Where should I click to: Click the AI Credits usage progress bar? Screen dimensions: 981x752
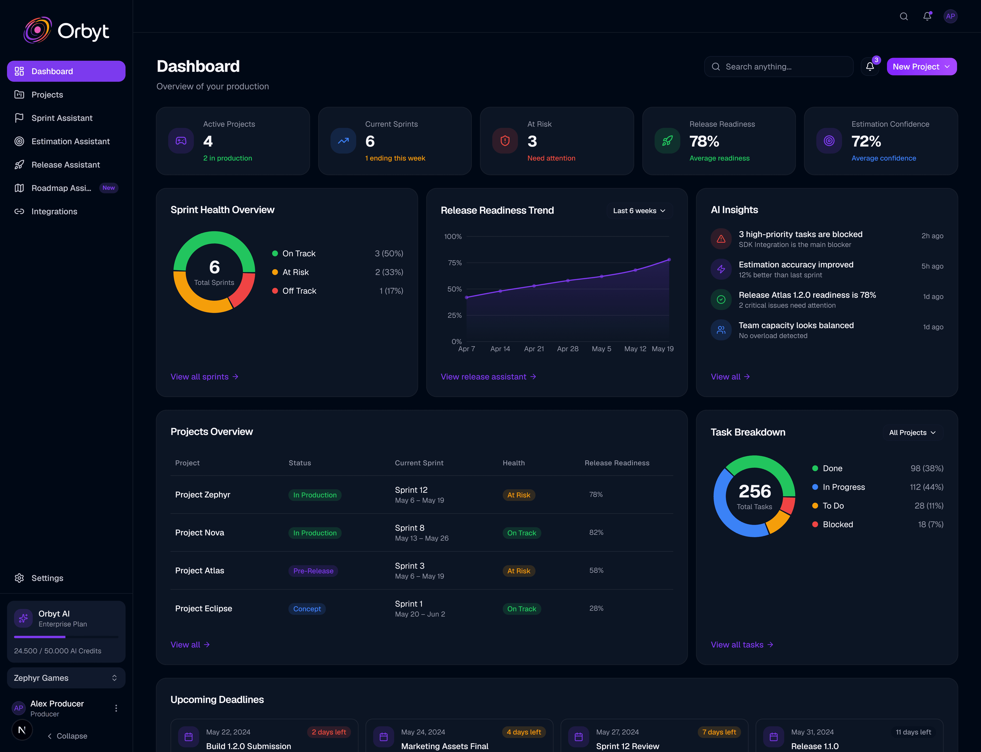coord(66,637)
